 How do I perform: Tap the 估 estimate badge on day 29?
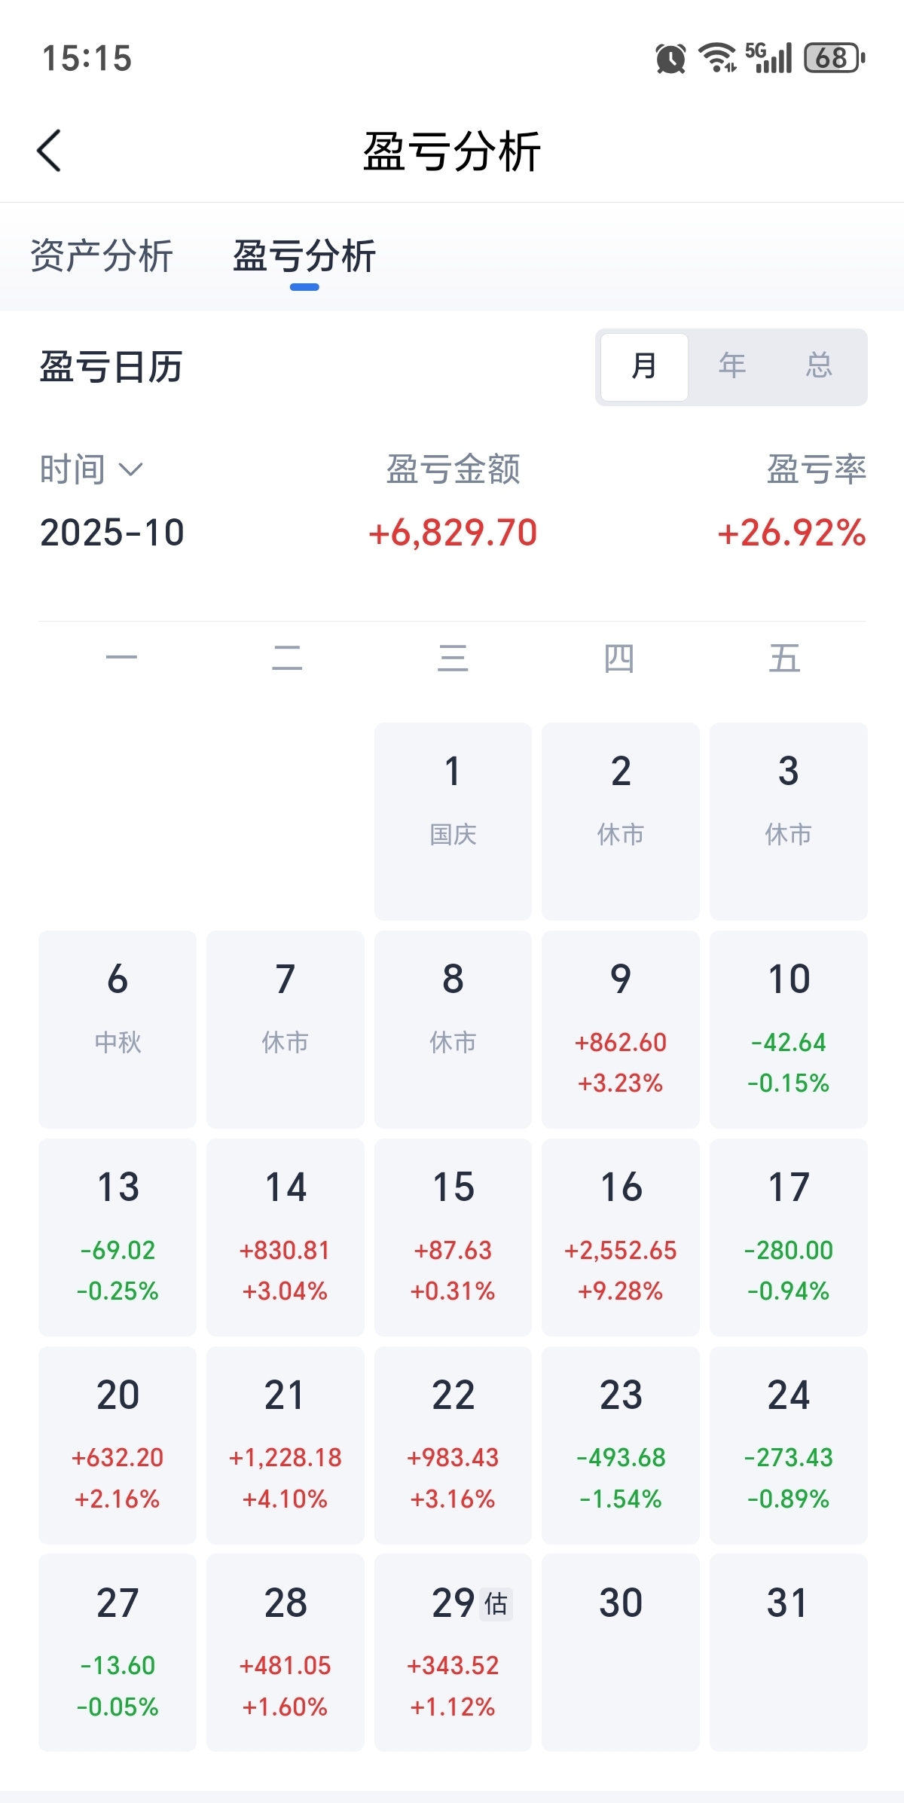point(496,1603)
